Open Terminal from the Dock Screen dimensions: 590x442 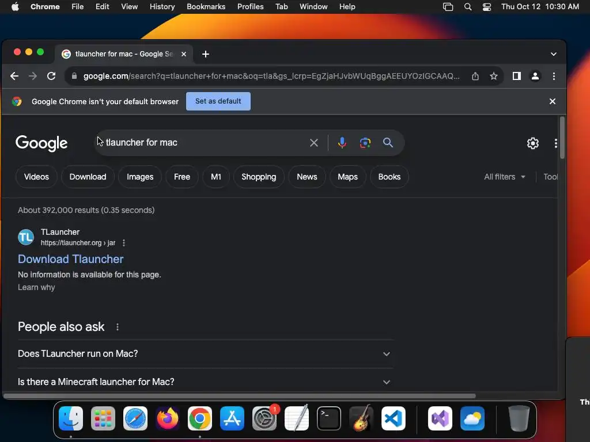click(329, 418)
